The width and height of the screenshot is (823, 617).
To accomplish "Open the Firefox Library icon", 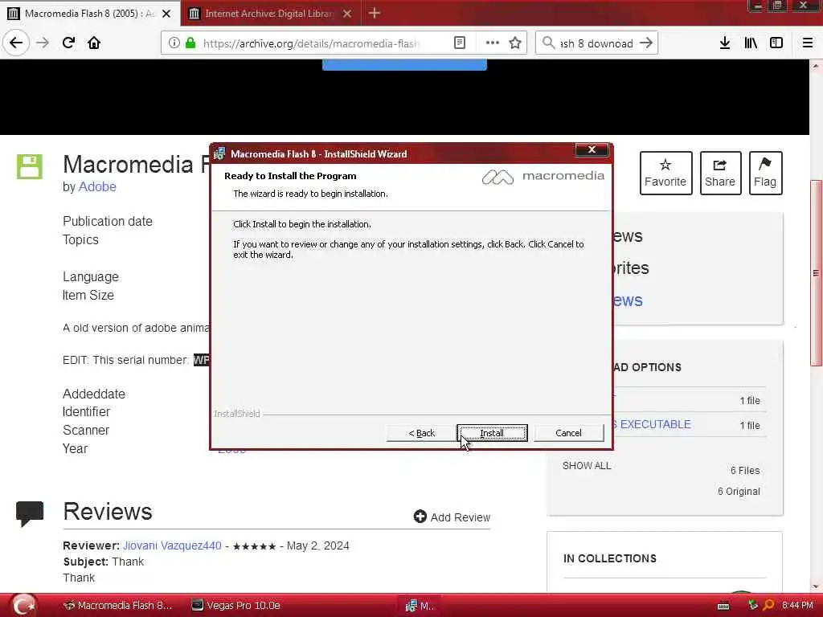I will tap(751, 43).
